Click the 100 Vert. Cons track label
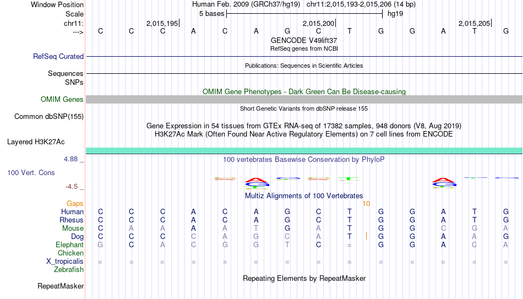 (x=31, y=172)
